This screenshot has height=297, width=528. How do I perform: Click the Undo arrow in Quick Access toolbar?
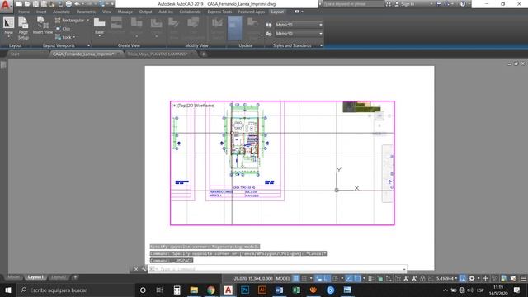[77, 4]
